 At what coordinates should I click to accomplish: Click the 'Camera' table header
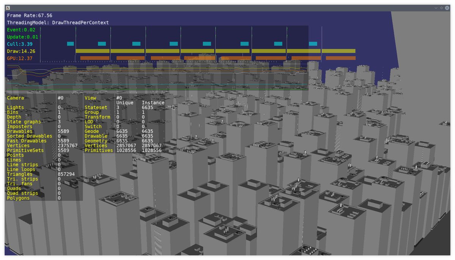coord(15,98)
